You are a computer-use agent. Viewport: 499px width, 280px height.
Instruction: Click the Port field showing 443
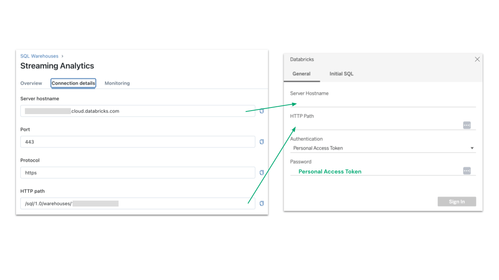[x=138, y=142]
